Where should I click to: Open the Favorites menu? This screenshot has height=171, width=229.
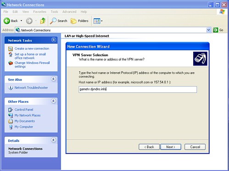(x=39, y=12)
